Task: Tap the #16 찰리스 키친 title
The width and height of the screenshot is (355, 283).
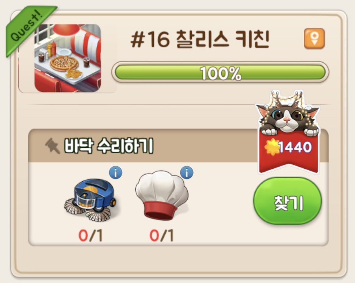Action: (x=200, y=39)
